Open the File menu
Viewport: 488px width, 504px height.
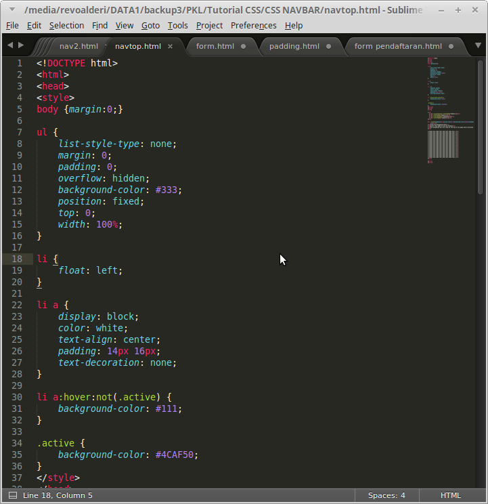pyautogui.click(x=12, y=25)
